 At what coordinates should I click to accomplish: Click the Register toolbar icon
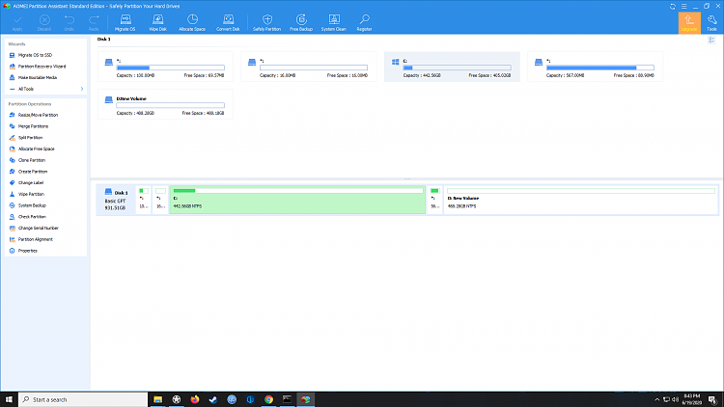click(364, 22)
